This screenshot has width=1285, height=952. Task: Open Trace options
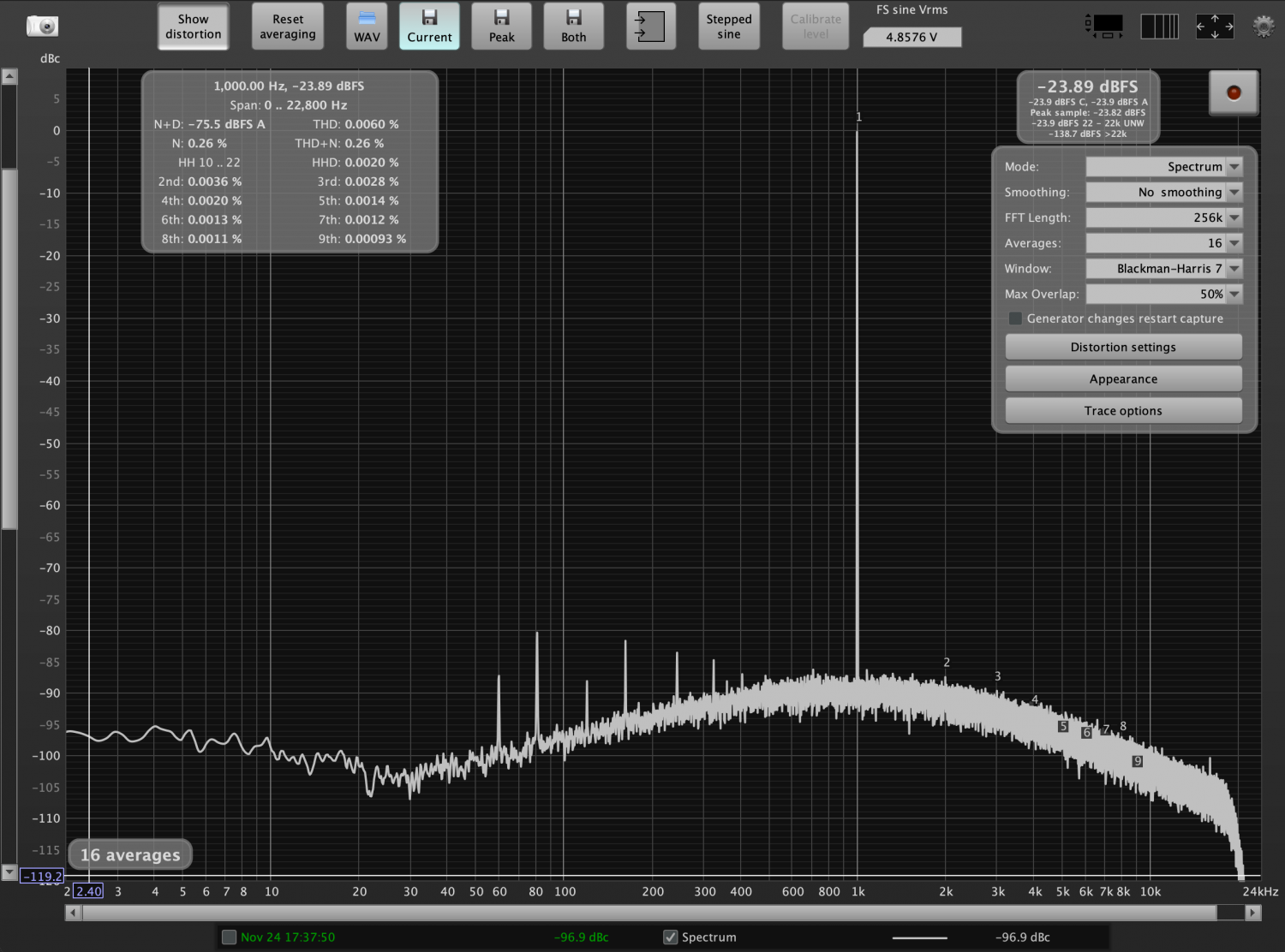coord(1123,410)
